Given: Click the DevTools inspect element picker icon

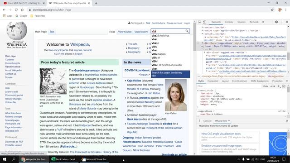Looking at the screenshot, I should coord(199,22).
